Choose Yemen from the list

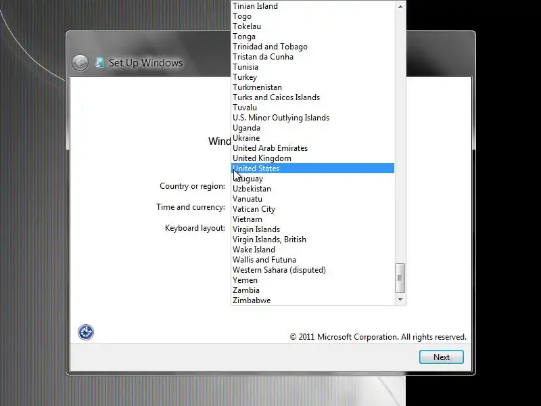click(312, 280)
